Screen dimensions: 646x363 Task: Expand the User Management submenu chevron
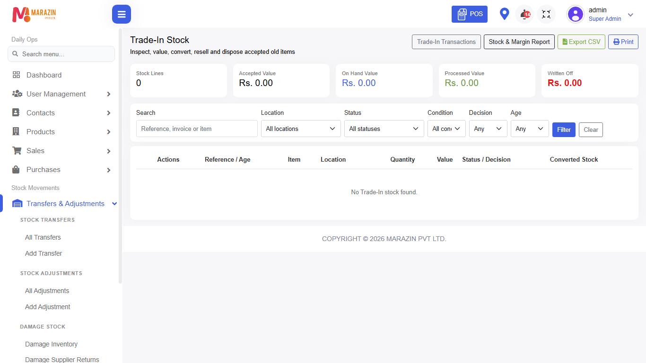click(109, 94)
